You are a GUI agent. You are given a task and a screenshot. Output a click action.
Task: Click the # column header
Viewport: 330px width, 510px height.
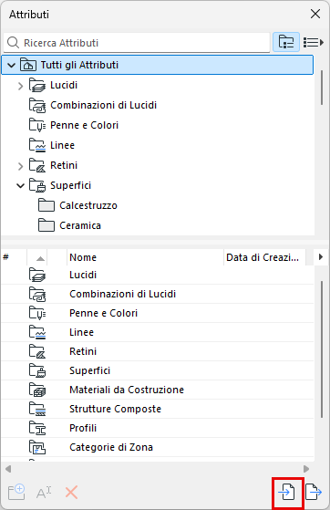pos(14,257)
